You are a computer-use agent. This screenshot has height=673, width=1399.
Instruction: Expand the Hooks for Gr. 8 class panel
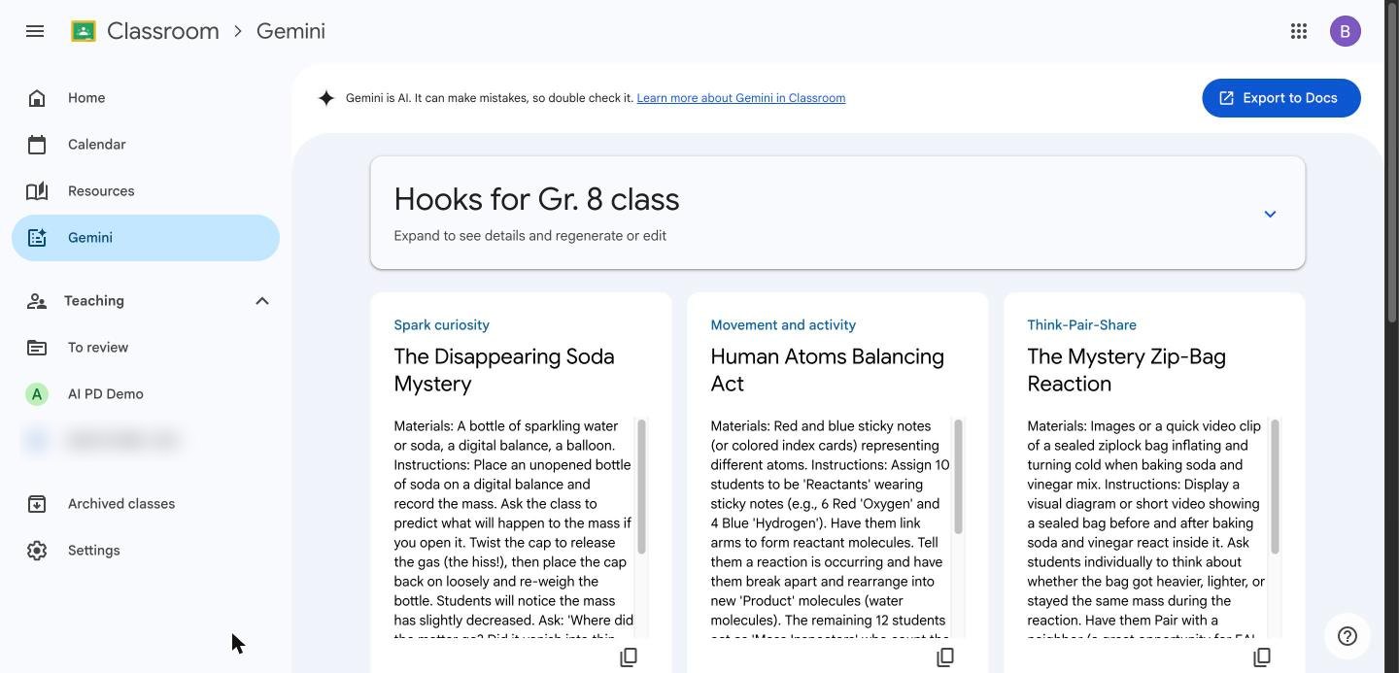point(1270,214)
